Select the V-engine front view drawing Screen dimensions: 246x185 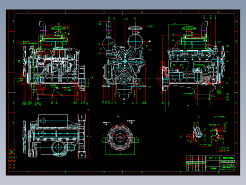coord(124,61)
